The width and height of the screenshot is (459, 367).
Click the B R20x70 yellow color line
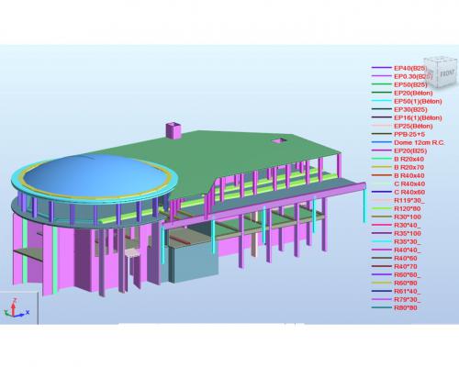[x=382, y=167]
